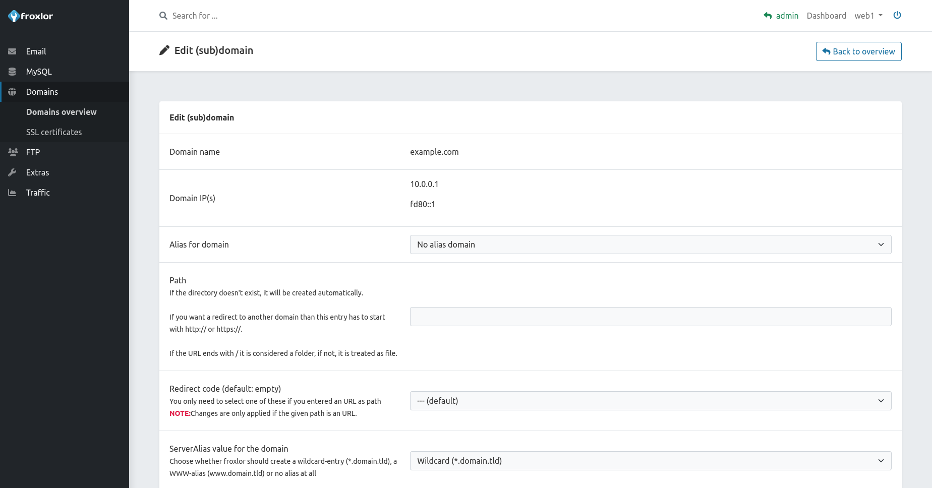Click the power logout icon
The height and width of the screenshot is (488, 932).
click(x=897, y=15)
